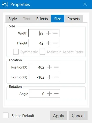Screen dimensions: 92x123
Task: Open the Presets tab
Action: 74,19
